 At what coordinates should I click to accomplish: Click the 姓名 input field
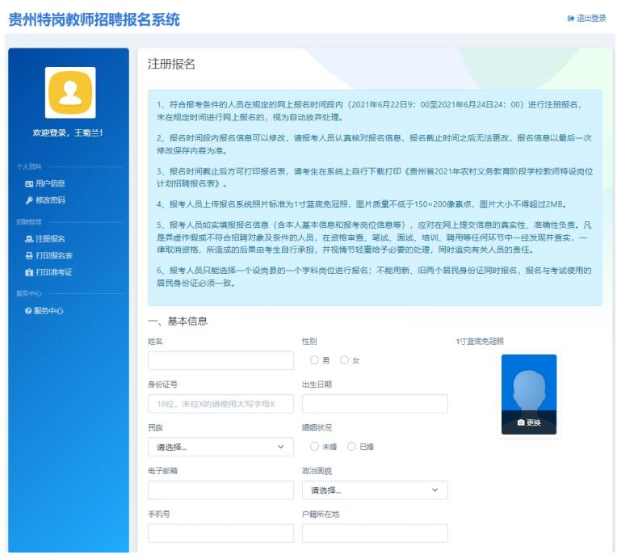(x=220, y=360)
